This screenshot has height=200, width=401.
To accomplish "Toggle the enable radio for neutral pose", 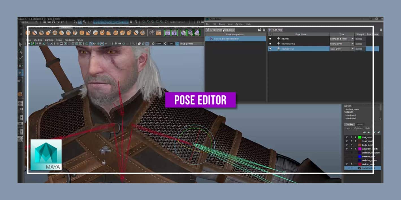I will point(270,39).
